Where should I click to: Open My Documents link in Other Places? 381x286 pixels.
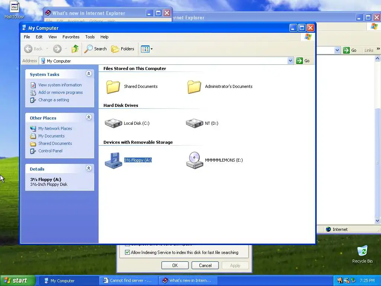(51, 136)
